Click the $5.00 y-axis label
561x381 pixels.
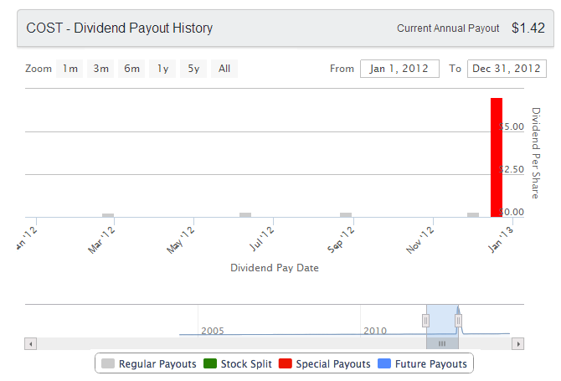512,126
